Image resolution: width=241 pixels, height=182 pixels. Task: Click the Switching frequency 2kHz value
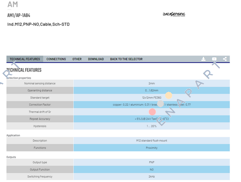pyautogui.click(x=152, y=177)
